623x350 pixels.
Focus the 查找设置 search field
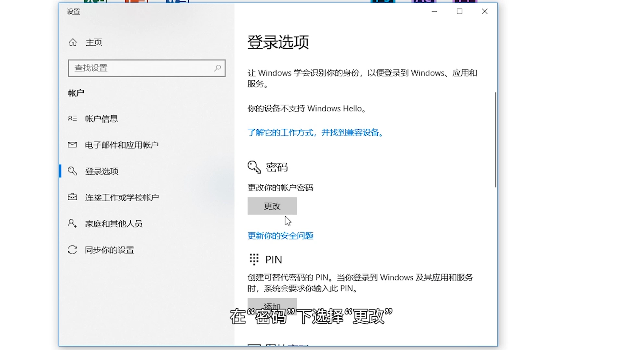147,68
